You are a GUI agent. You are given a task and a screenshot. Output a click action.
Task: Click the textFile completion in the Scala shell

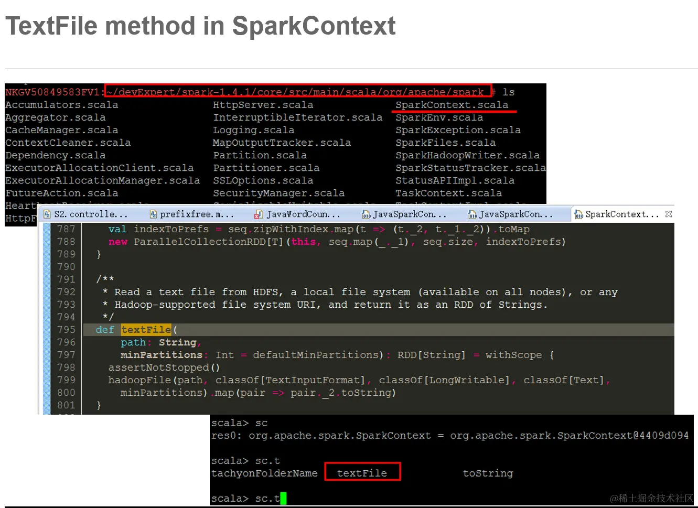362,473
